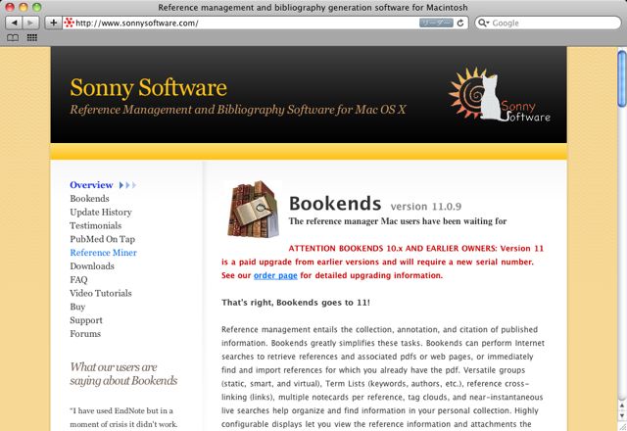Viewport: 627px width, 431px height.
Task: Open the Forums link
Action: pyautogui.click(x=85, y=333)
